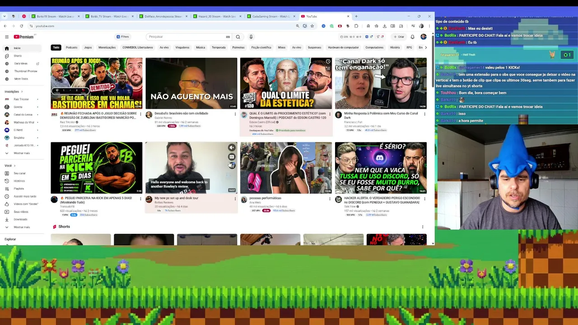The image size is (578, 325).
Task: Switch to the CaduGaming Stream browser tab
Action: pyautogui.click(x=270, y=16)
